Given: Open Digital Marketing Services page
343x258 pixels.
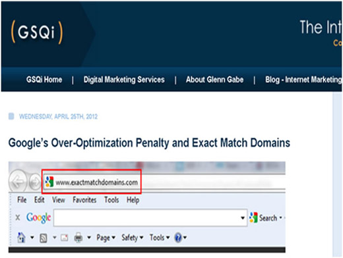Looking at the screenshot, I should (124, 80).
